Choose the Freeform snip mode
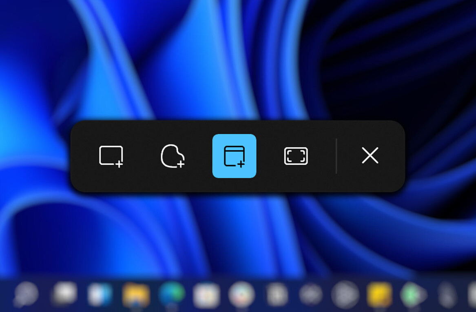The image size is (476, 312). click(173, 156)
